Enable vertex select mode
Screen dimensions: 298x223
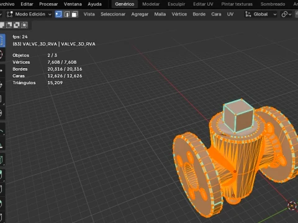[x=58, y=14]
